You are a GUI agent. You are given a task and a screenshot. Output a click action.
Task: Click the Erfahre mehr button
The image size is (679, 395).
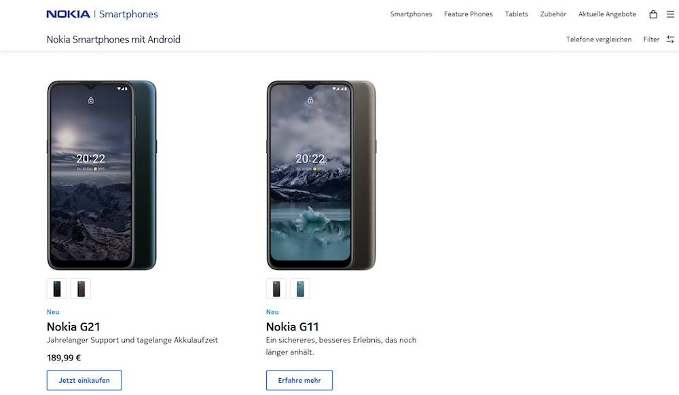click(299, 380)
